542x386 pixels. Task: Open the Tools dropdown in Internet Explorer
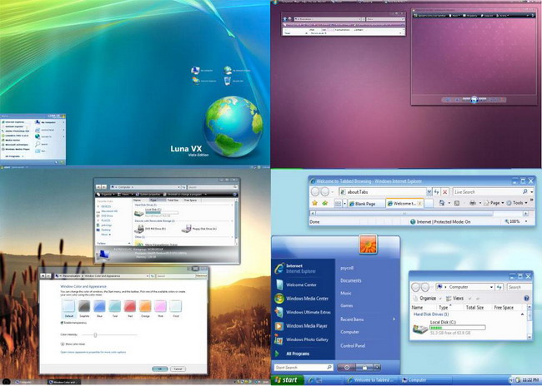(x=519, y=203)
